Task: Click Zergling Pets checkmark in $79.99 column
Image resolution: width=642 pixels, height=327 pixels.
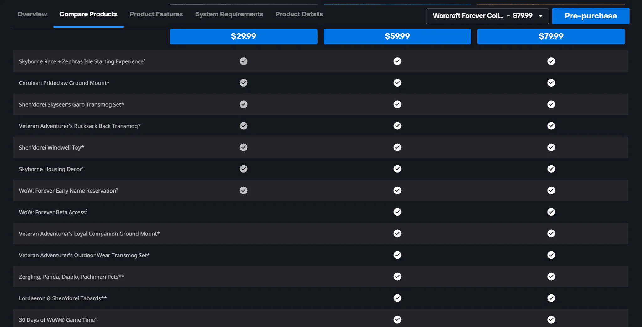Action: pyautogui.click(x=551, y=277)
